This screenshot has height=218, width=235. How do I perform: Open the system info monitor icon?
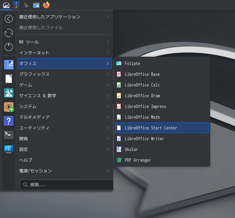pos(9,149)
